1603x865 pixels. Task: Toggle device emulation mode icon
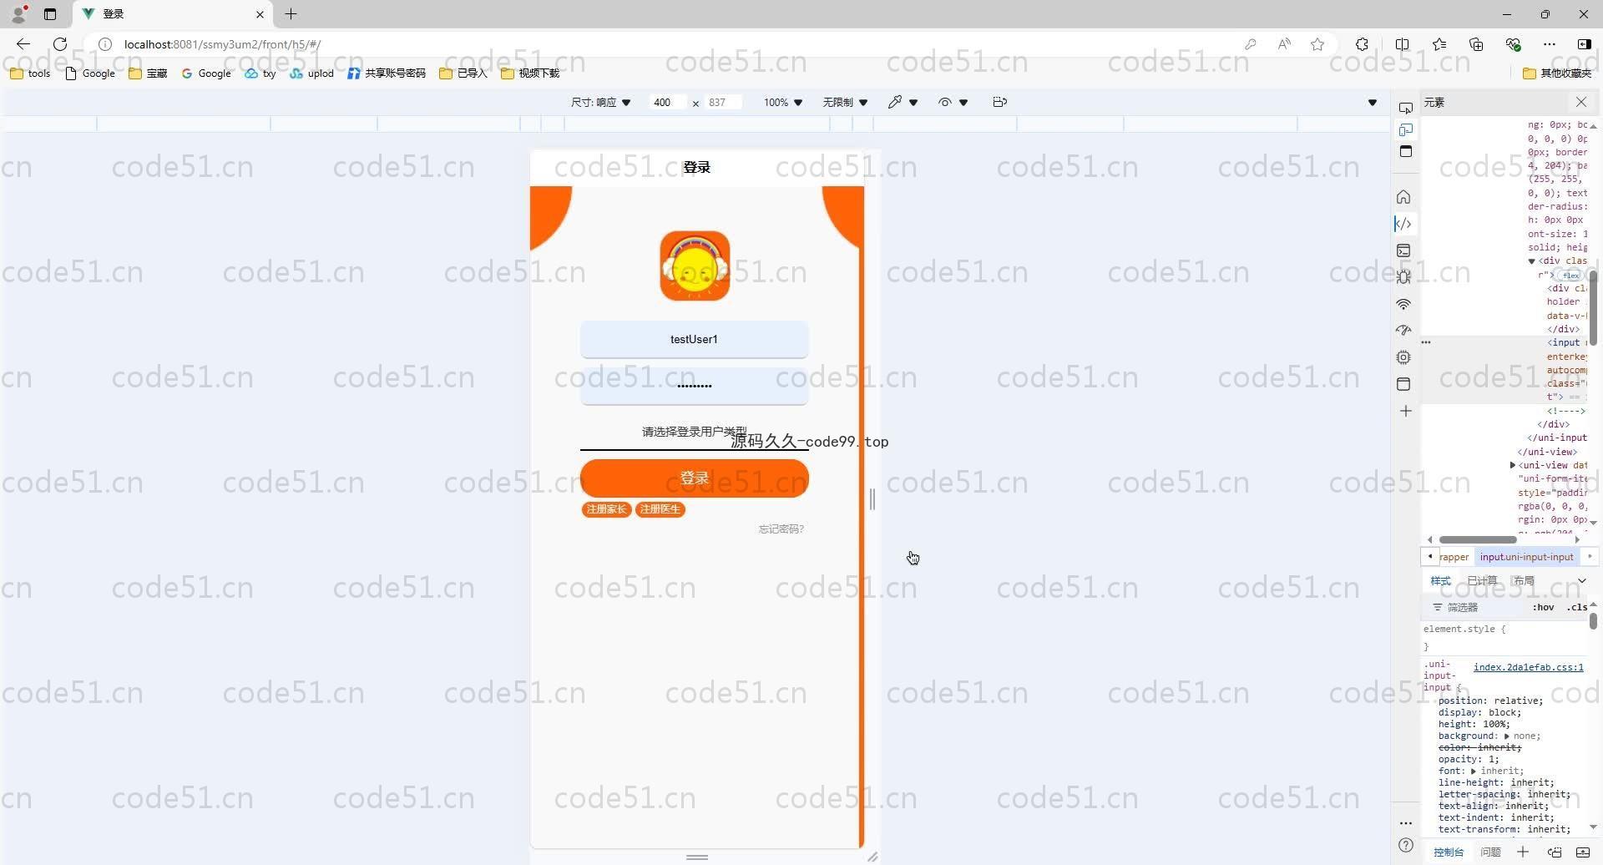(1406, 130)
